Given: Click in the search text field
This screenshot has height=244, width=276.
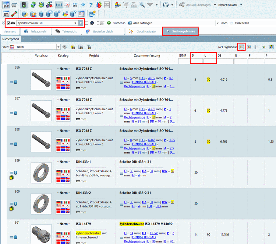Looking at the screenshot, I should click(x=45, y=23).
